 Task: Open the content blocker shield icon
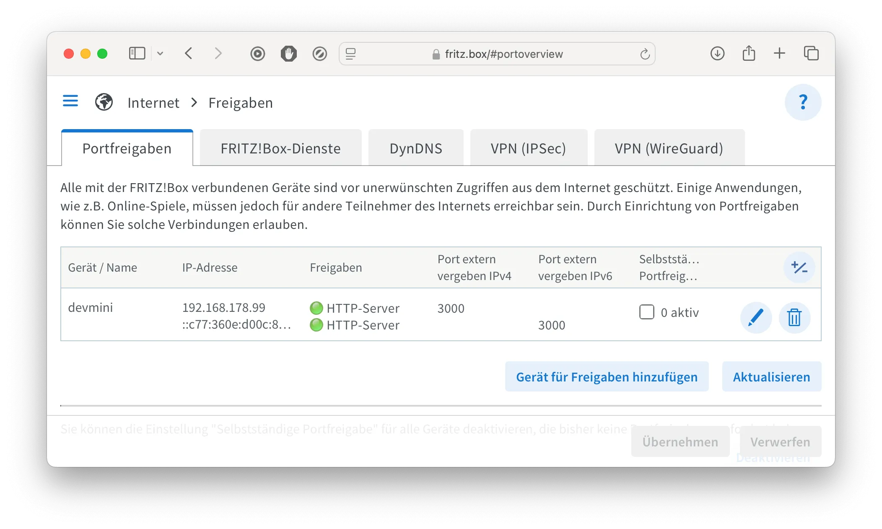tap(319, 54)
